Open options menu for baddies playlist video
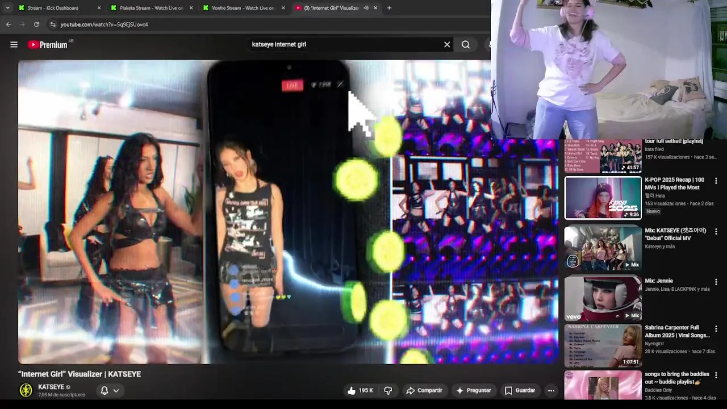This screenshot has width=727, height=409. click(716, 375)
